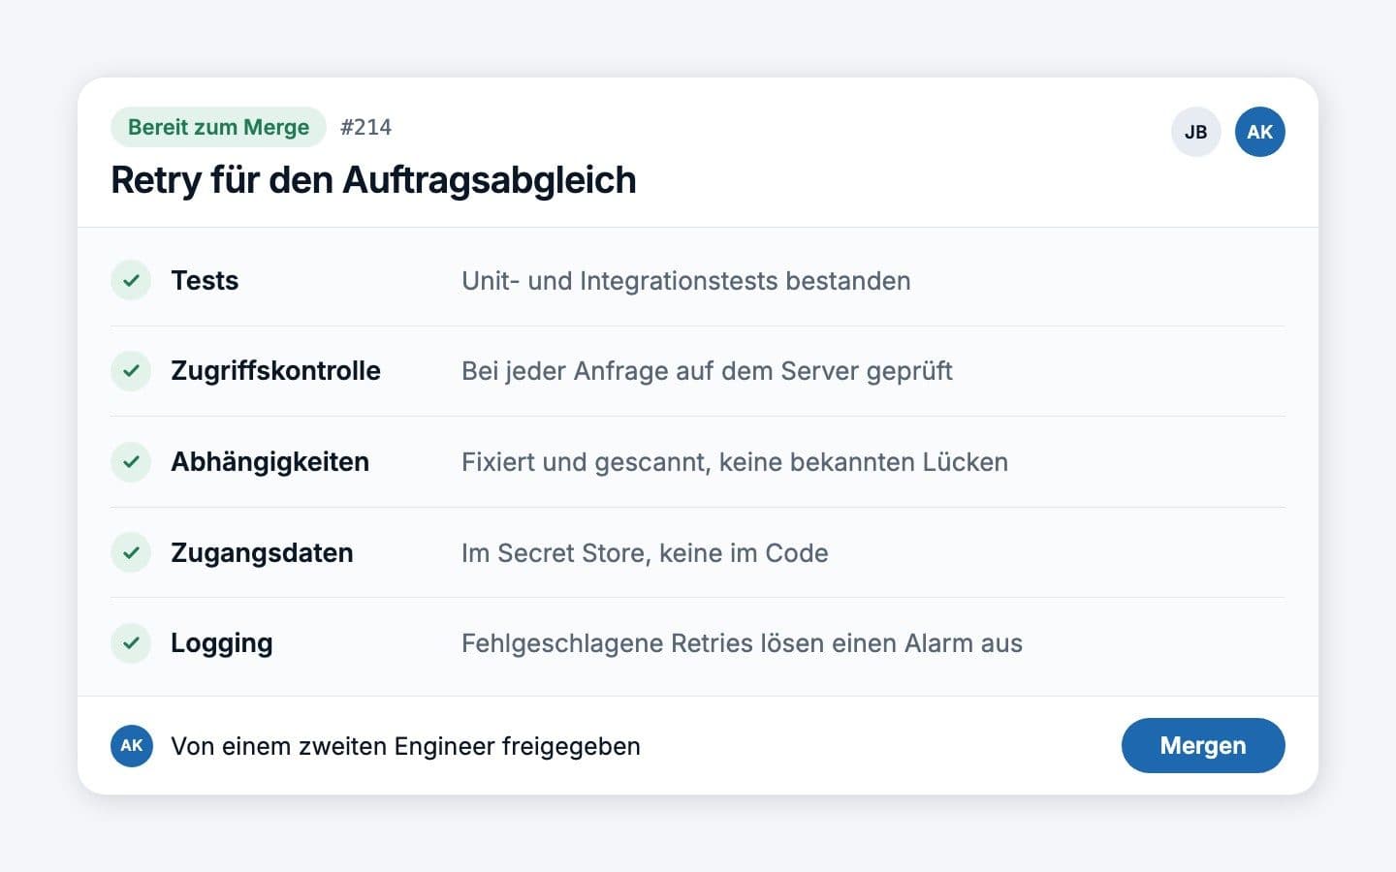Click the checkmark icon beside Zugriffskontrolle
Screen dimensions: 1396x872
pos(131,370)
